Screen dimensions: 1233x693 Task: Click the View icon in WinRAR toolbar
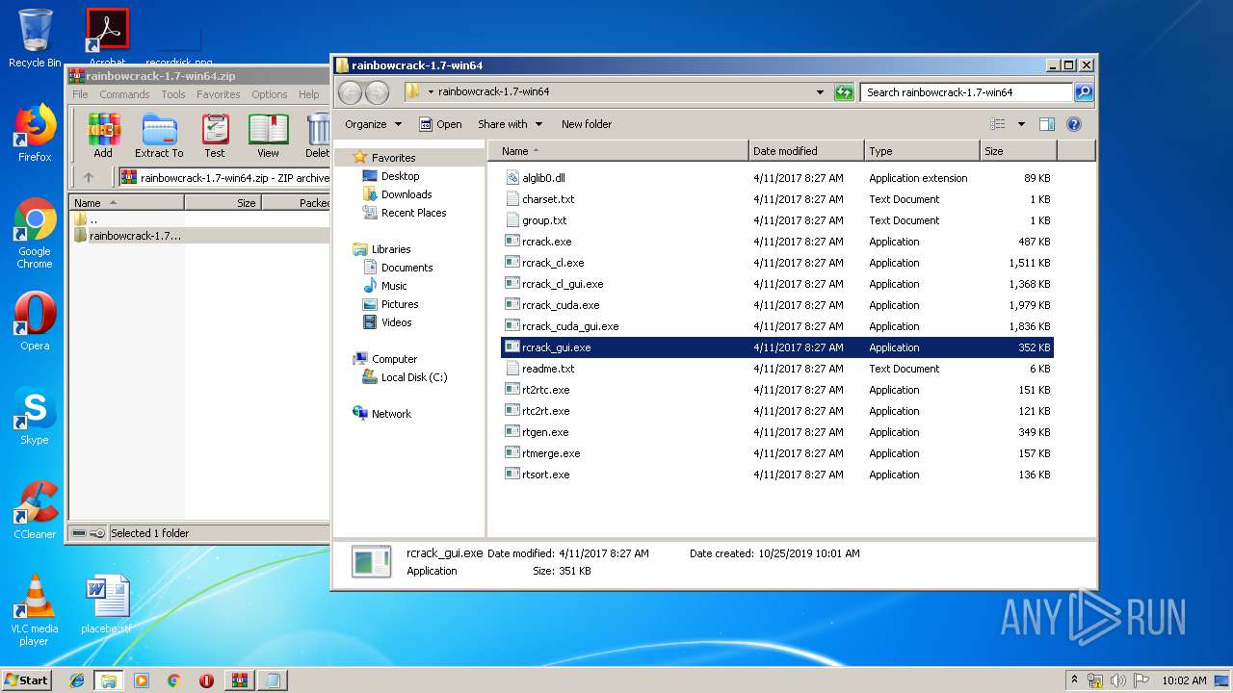pyautogui.click(x=268, y=136)
